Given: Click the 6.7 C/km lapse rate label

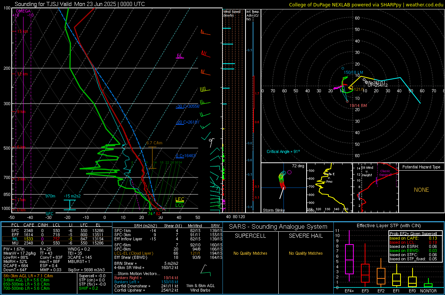Looking at the screenshot, I should pos(154,143).
